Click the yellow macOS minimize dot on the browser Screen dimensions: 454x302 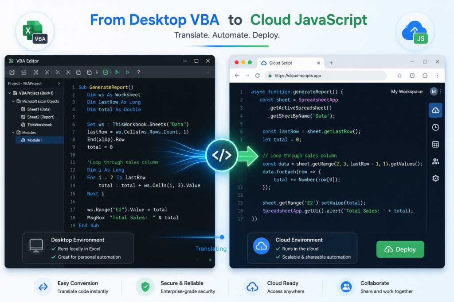click(243, 62)
